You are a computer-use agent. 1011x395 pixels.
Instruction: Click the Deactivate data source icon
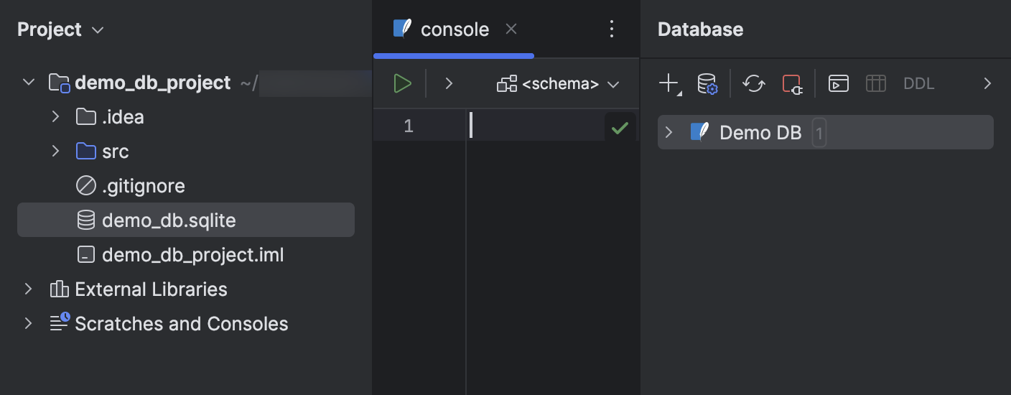(x=792, y=84)
